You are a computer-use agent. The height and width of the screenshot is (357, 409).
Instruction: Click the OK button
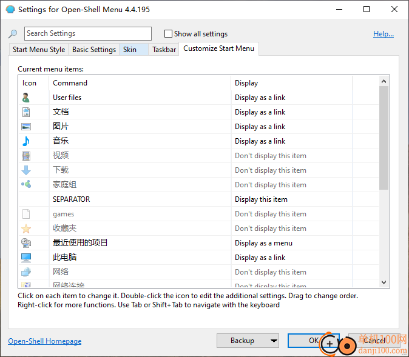(314, 341)
